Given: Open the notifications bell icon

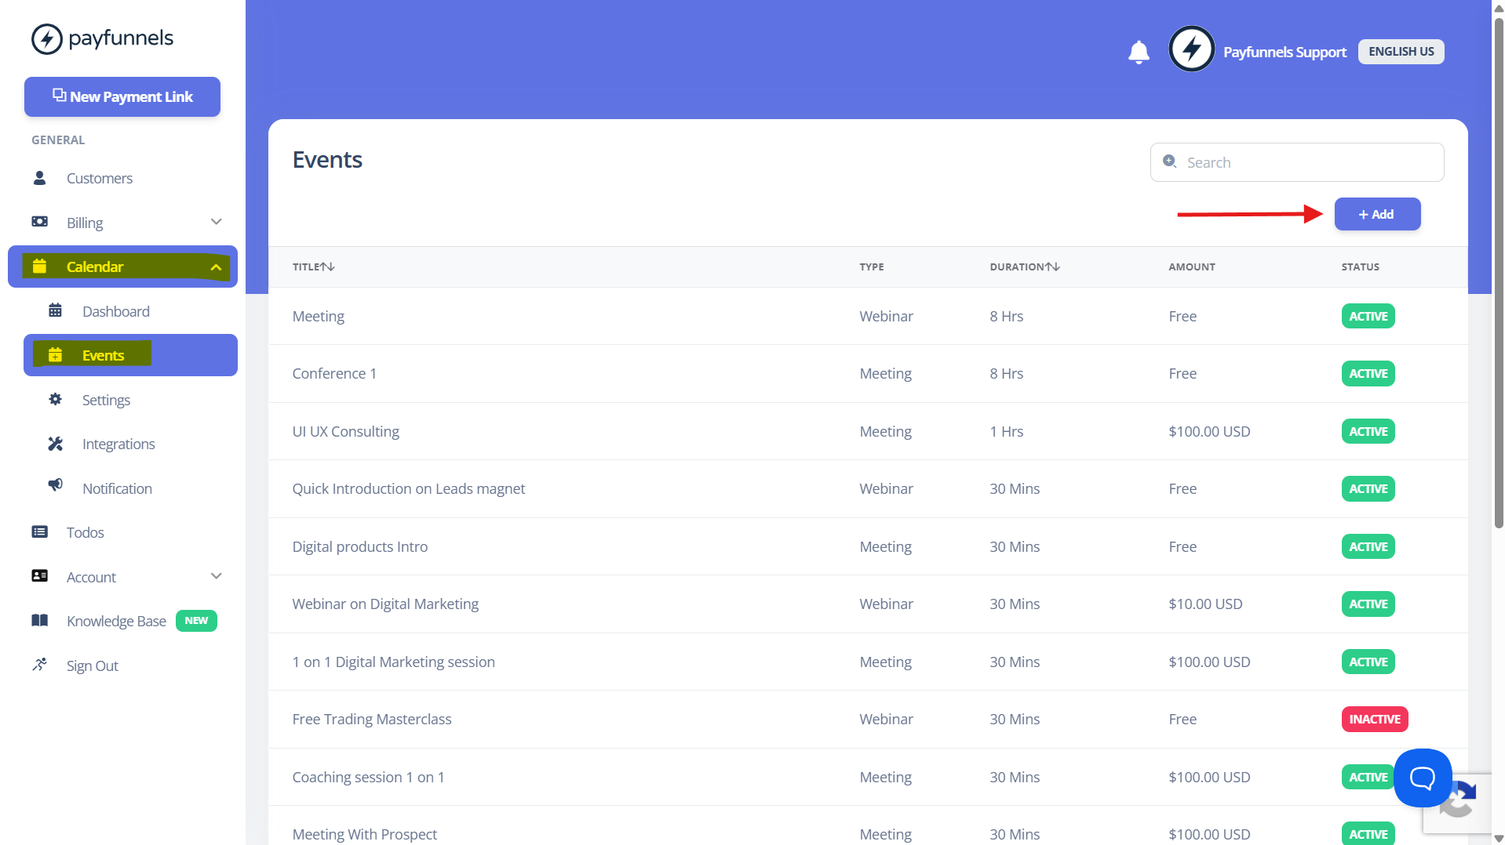Looking at the screenshot, I should pyautogui.click(x=1139, y=52).
